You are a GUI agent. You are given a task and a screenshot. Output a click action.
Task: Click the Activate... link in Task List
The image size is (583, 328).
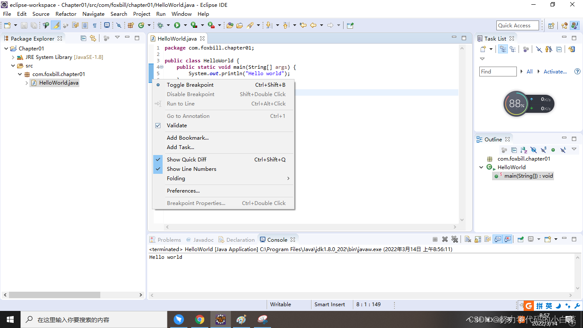555,72
